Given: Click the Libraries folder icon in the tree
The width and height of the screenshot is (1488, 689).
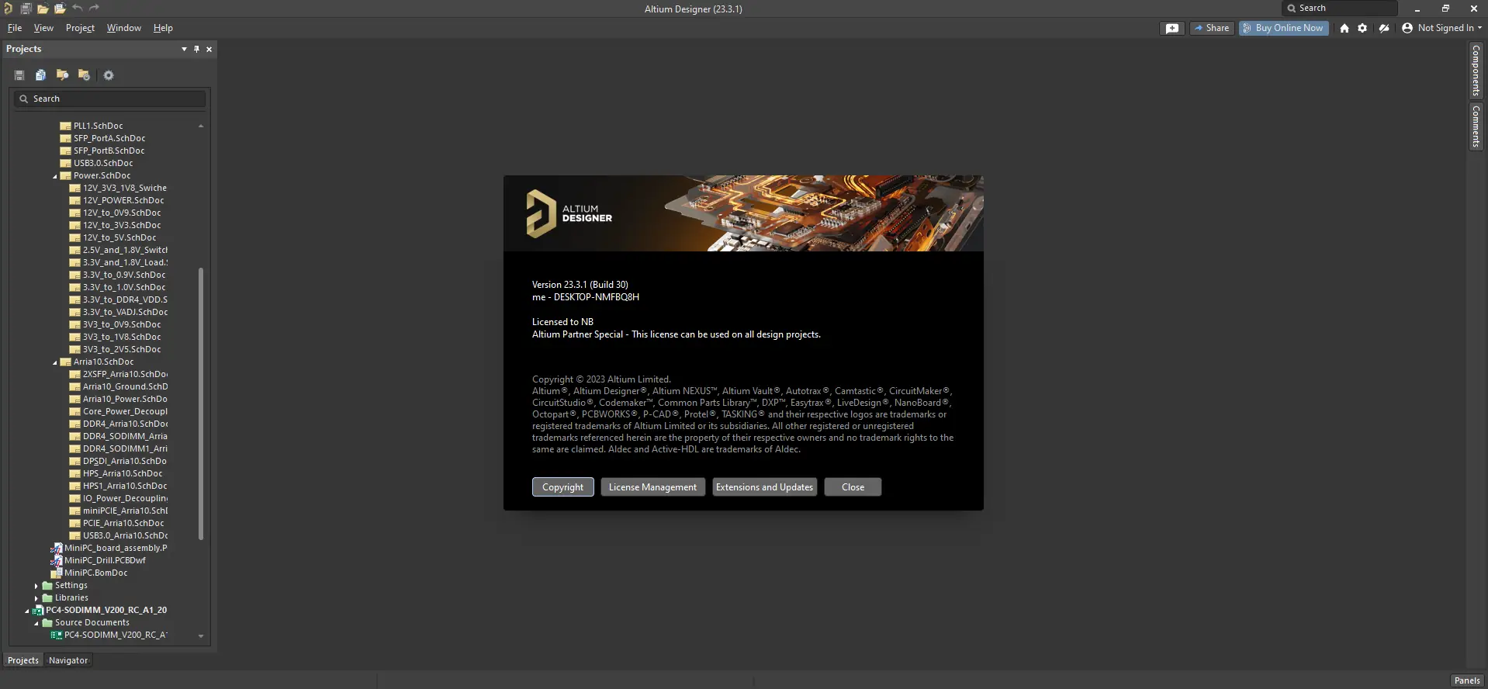Looking at the screenshot, I should click(x=47, y=597).
